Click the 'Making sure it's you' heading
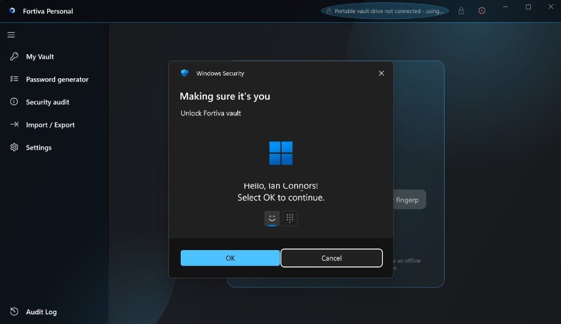The height and width of the screenshot is (324, 561). (x=225, y=96)
